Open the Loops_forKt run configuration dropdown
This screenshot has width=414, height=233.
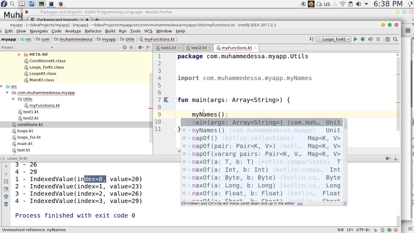pyautogui.click(x=334, y=39)
